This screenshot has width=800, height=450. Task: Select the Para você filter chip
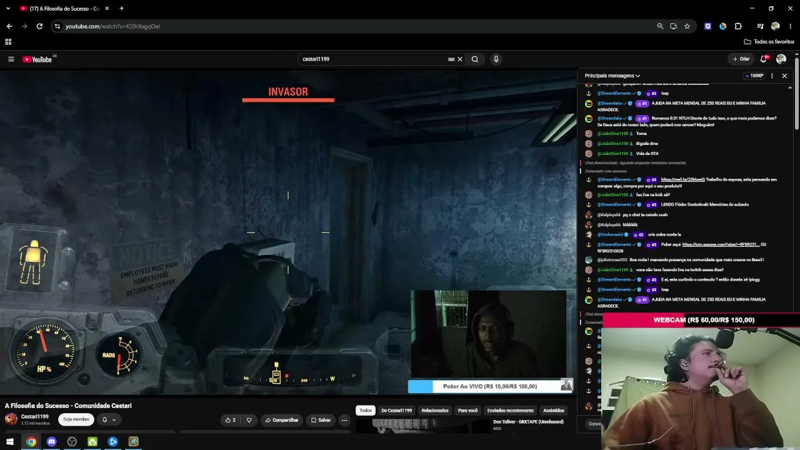pos(468,411)
